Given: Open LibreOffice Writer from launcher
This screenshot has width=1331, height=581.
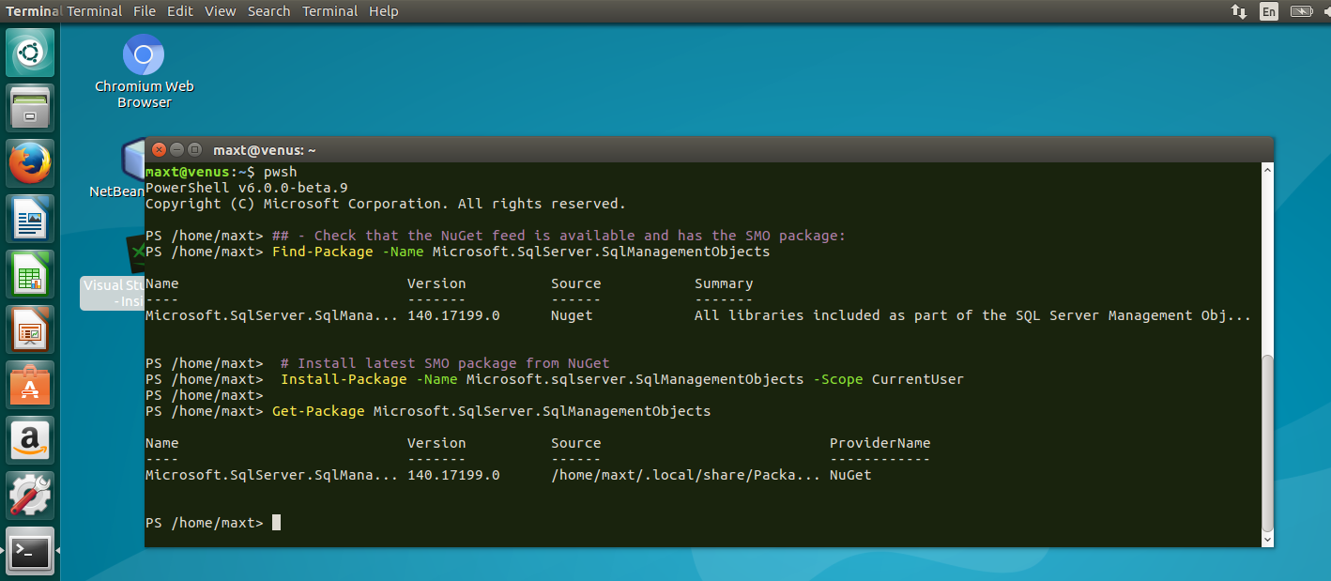Looking at the screenshot, I should coord(30,219).
